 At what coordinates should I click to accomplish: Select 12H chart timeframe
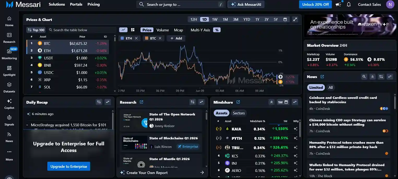194,19
